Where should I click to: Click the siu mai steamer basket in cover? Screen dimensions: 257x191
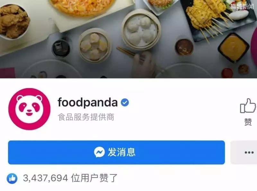(x=94, y=45)
